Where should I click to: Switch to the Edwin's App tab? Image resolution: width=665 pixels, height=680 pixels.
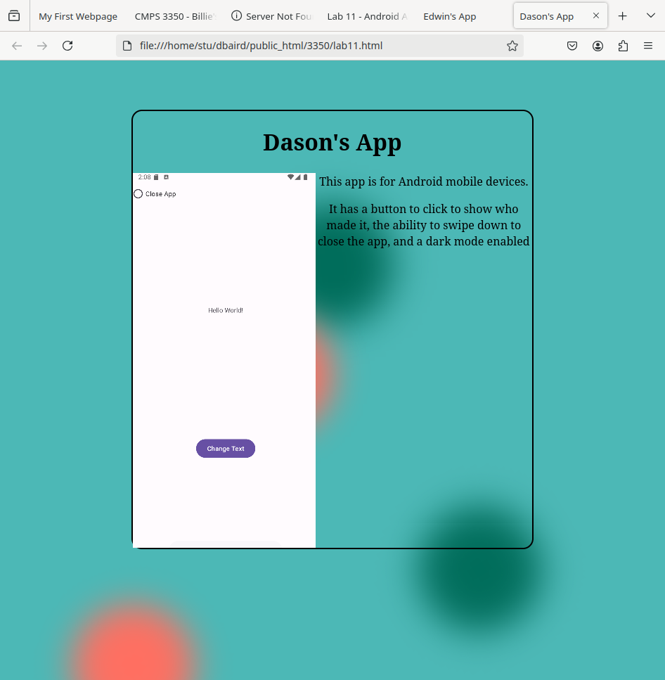click(449, 16)
